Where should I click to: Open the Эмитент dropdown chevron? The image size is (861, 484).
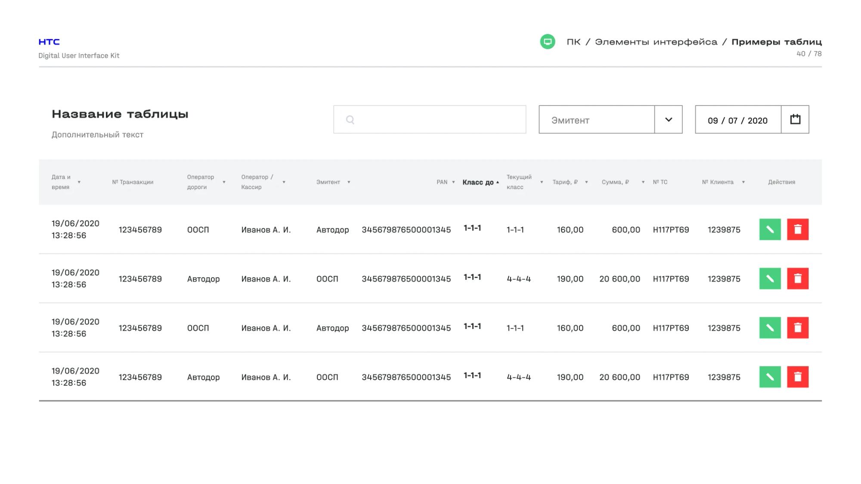(668, 119)
